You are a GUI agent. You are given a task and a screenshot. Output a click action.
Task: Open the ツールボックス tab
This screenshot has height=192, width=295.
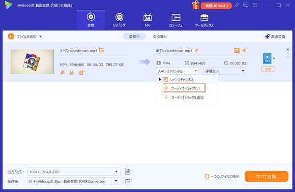point(204,20)
